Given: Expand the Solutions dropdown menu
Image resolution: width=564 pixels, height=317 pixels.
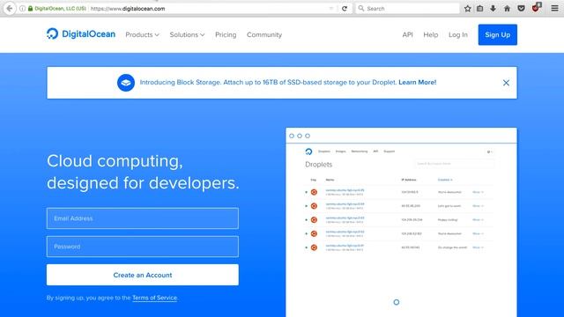Looking at the screenshot, I should (187, 35).
